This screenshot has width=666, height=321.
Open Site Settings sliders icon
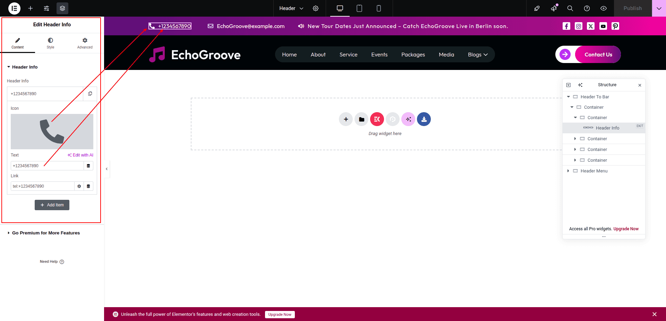pyautogui.click(x=46, y=8)
